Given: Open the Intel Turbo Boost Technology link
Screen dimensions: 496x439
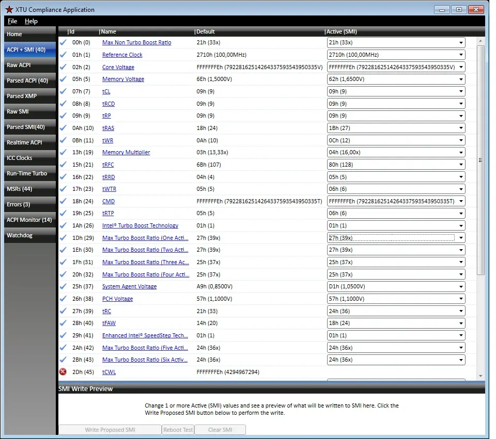Looking at the screenshot, I should [x=140, y=225].
